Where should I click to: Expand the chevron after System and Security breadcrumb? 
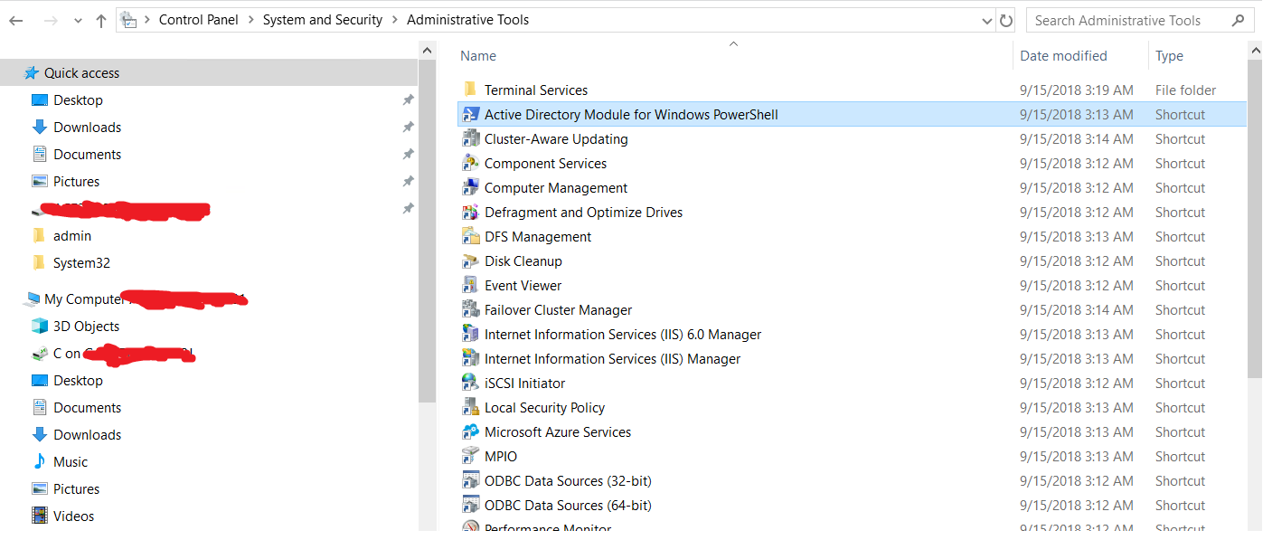395,20
